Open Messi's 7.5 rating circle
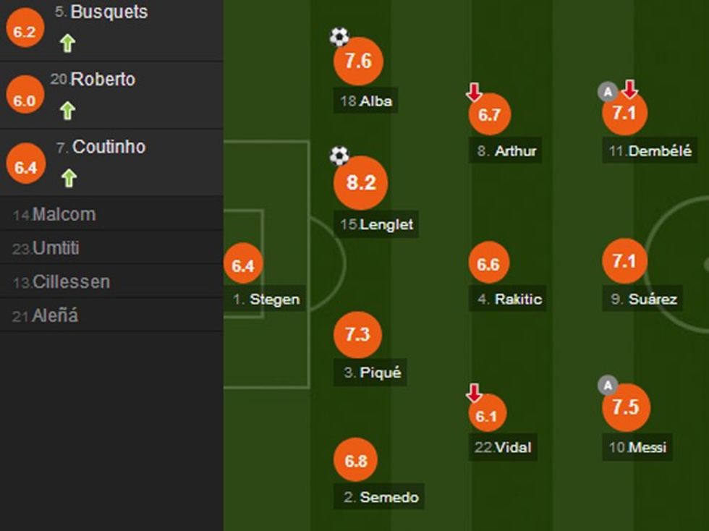Viewport: 709px width, 531px height. (x=626, y=407)
